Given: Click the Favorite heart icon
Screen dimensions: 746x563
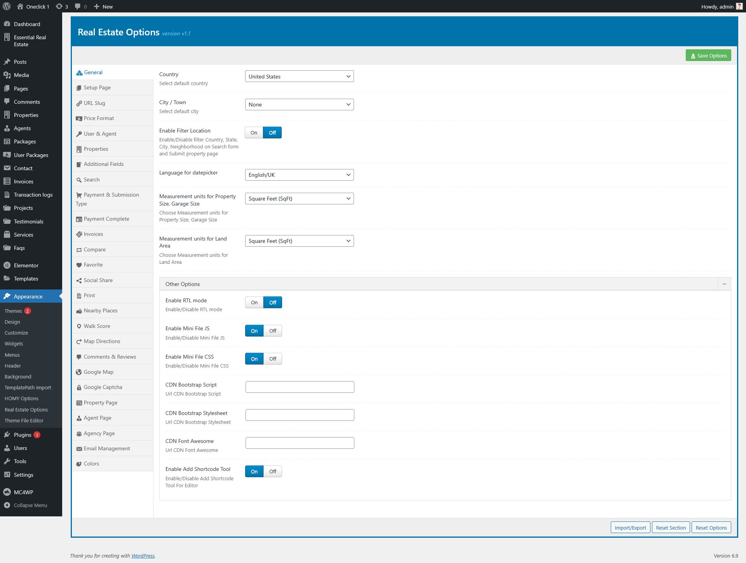Looking at the screenshot, I should pos(79,265).
